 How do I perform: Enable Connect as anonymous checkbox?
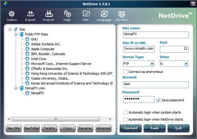click(125, 72)
